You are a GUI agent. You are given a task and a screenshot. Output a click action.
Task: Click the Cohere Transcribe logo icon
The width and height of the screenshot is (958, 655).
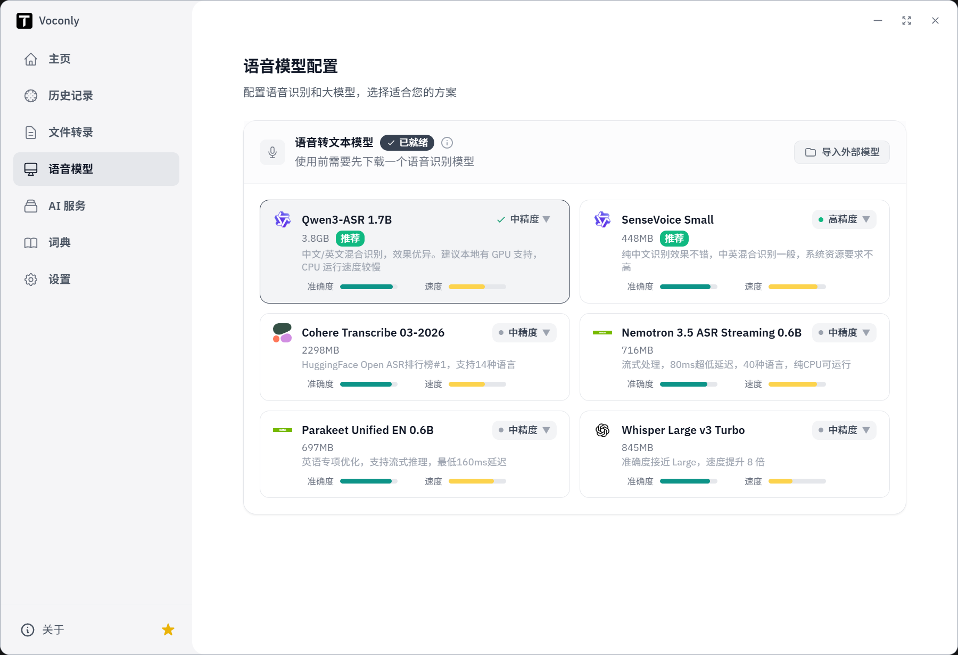282,333
